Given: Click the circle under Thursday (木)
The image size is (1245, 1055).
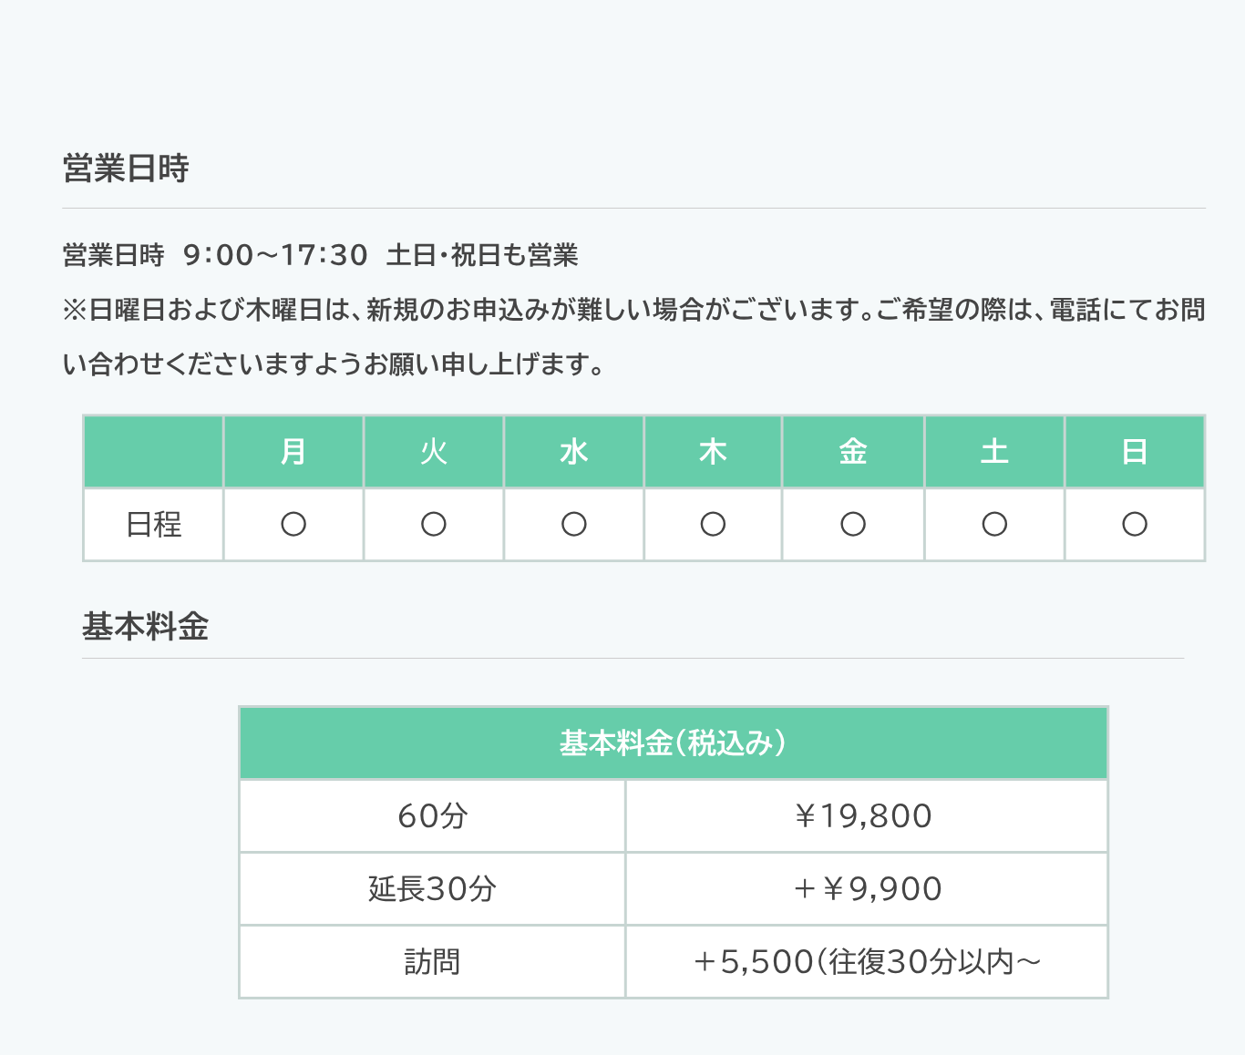Looking at the screenshot, I should 713,525.
